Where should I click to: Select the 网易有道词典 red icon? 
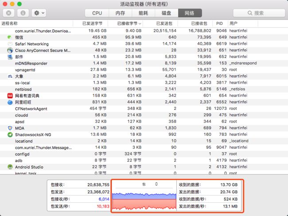10,96
